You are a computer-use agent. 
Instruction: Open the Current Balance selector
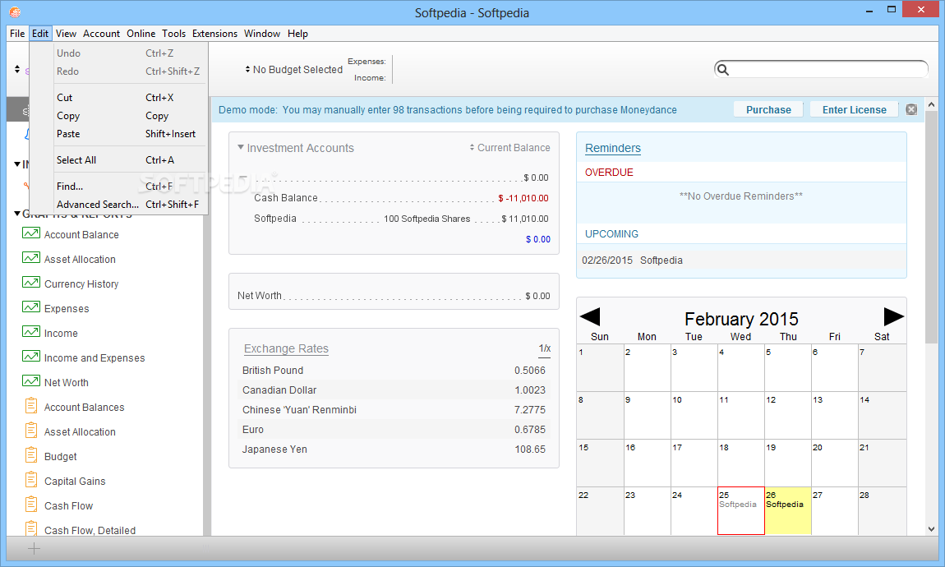(x=509, y=148)
